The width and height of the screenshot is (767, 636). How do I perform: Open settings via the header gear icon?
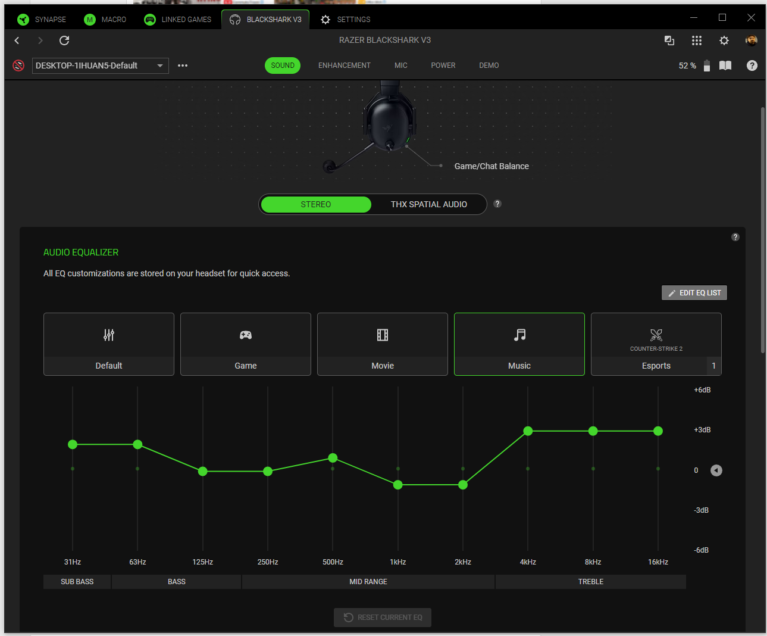pyautogui.click(x=724, y=40)
